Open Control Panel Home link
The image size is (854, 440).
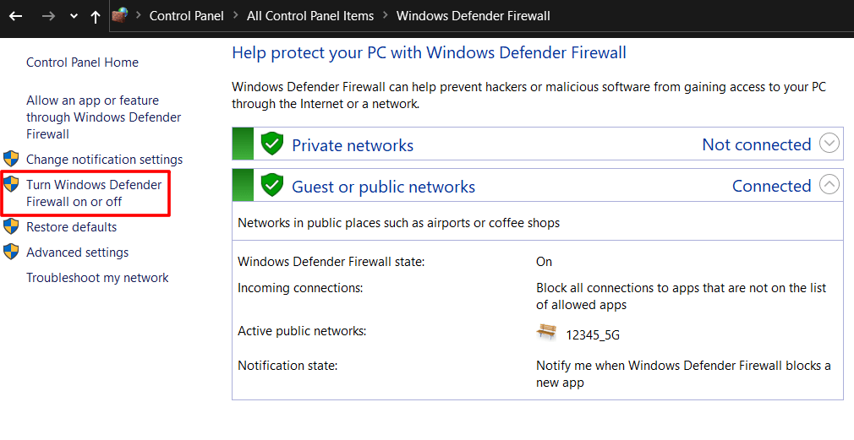pyautogui.click(x=82, y=62)
